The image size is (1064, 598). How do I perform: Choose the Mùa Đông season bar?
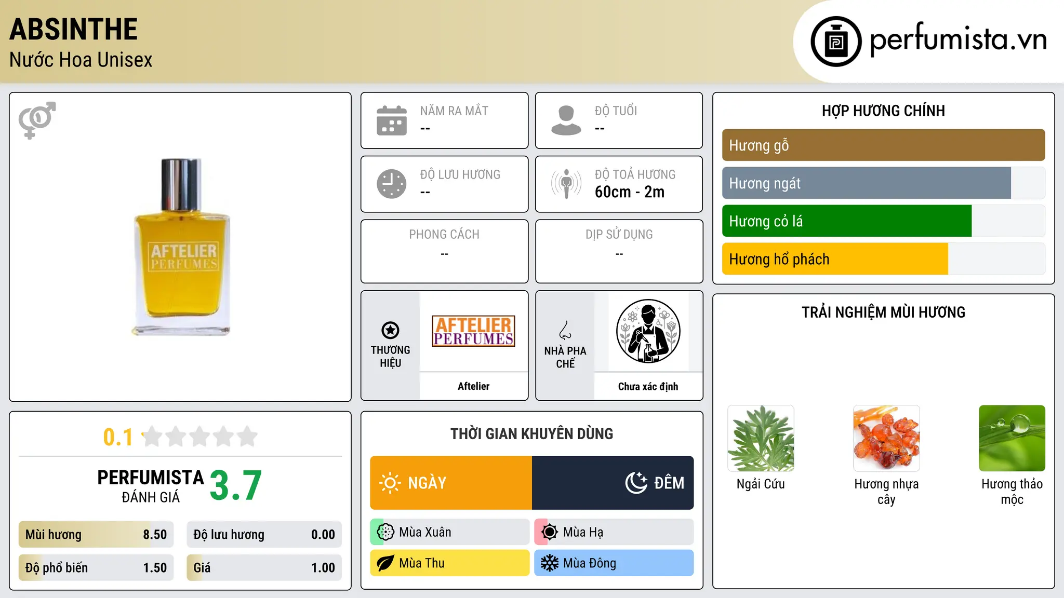click(x=614, y=563)
